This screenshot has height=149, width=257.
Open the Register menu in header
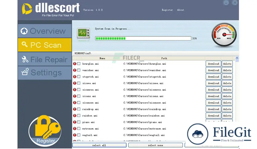click(x=167, y=10)
